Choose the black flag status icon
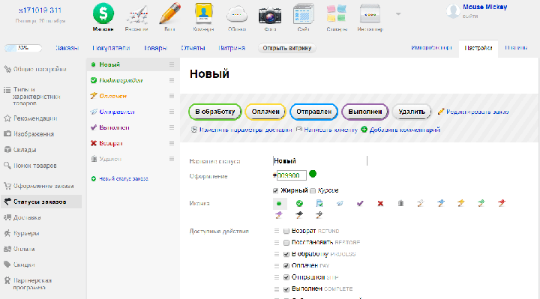This screenshot has height=299, width=540. point(299,215)
